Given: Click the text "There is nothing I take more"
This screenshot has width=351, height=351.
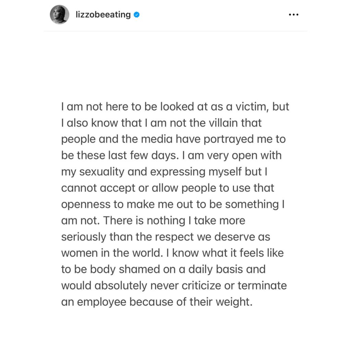Looking at the screenshot, I should [x=174, y=220].
